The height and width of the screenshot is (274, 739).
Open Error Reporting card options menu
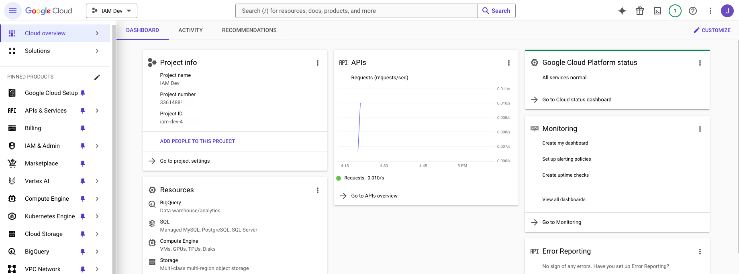700,252
